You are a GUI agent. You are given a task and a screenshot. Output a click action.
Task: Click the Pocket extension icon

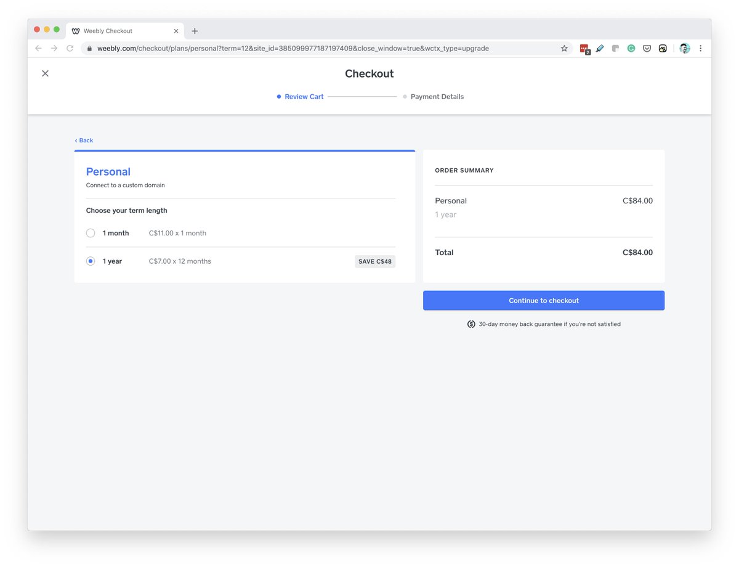pos(647,48)
